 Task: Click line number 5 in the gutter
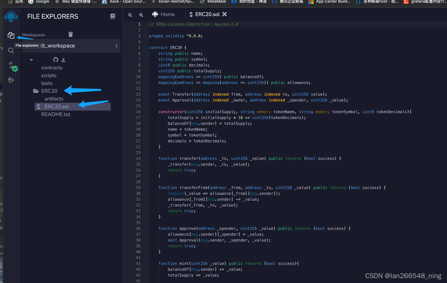point(139,47)
